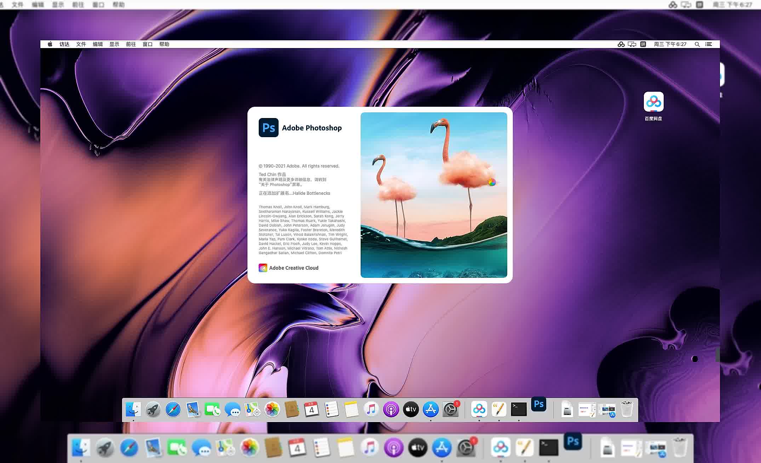Screen dimensions: 761x463
Task: Open the 访达 menu
Action: pyautogui.click(x=64, y=44)
